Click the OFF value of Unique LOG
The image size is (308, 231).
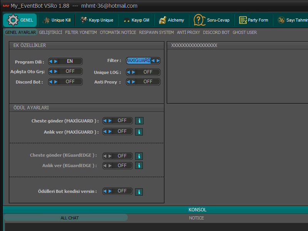(x=148, y=72)
